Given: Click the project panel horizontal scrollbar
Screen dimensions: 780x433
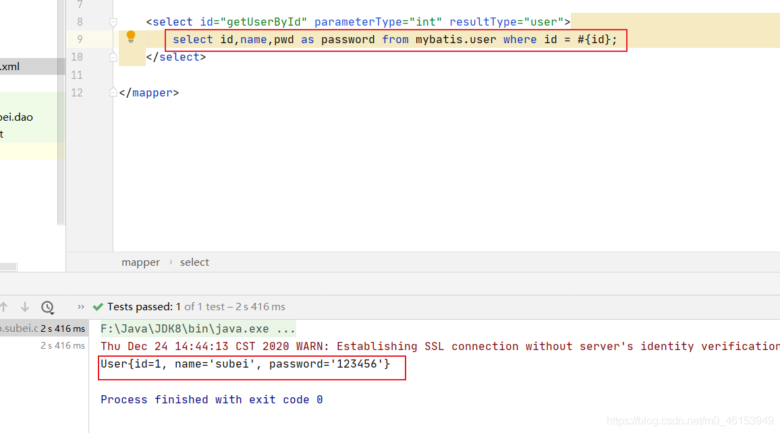Looking at the screenshot, I should [9, 267].
